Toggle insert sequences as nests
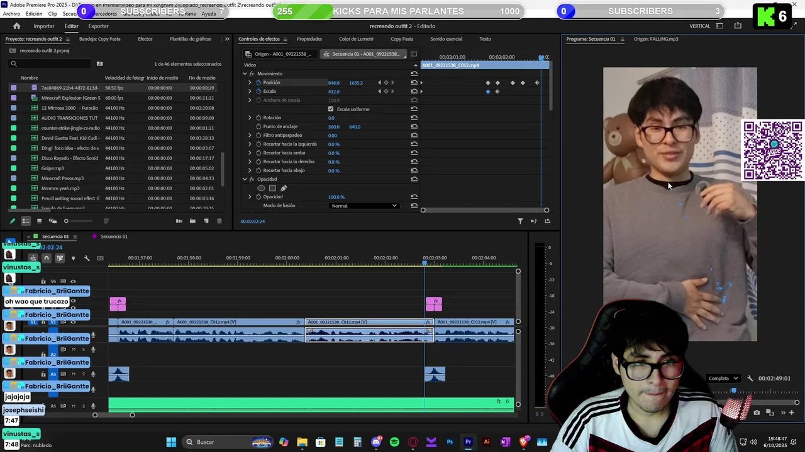 33,258
